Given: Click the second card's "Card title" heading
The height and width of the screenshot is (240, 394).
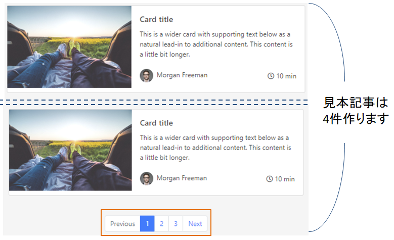Looking at the screenshot, I should pyautogui.click(x=156, y=123).
